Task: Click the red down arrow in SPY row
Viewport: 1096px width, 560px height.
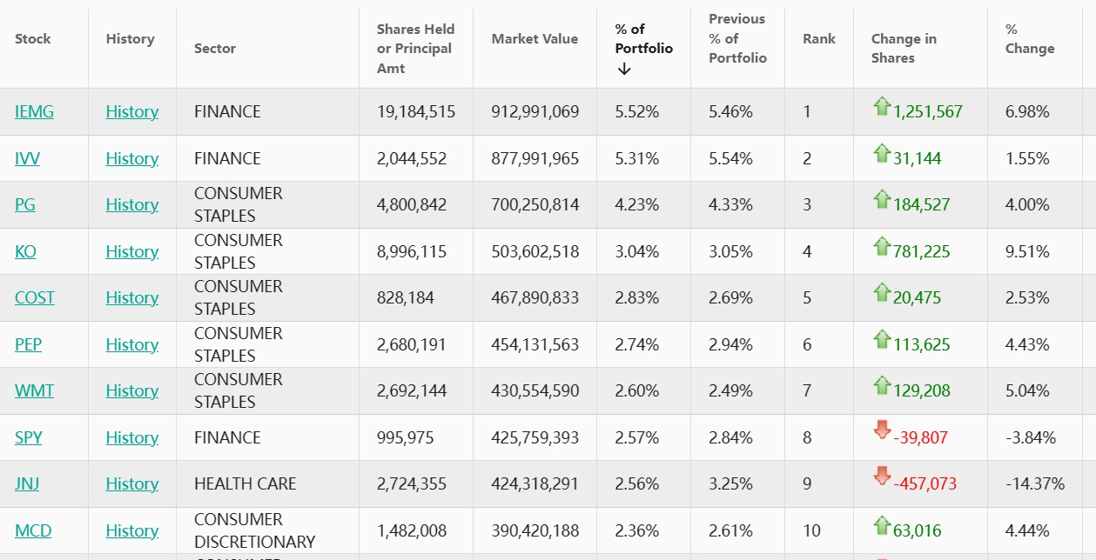Action: (882, 430)
